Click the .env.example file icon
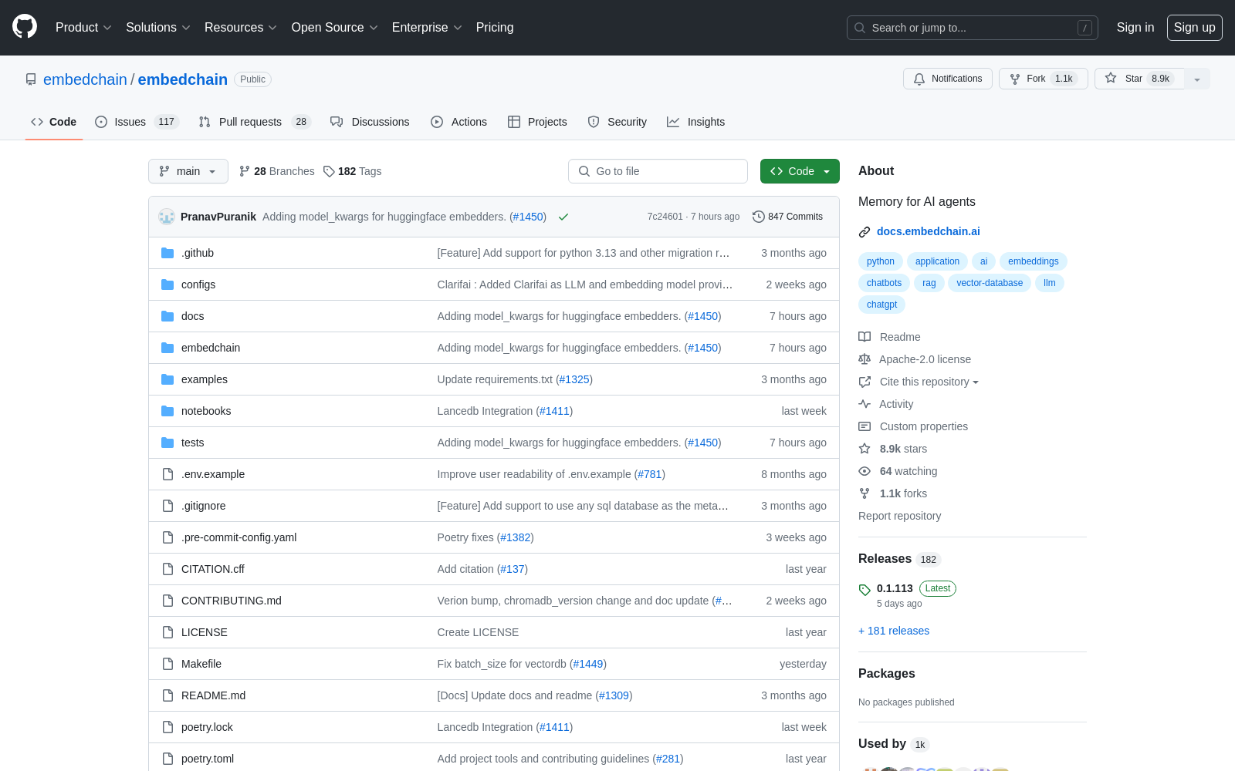Image resolution: width=1235 pixels, height=771 pixels. pyautogui.click(x=167, y=474)
